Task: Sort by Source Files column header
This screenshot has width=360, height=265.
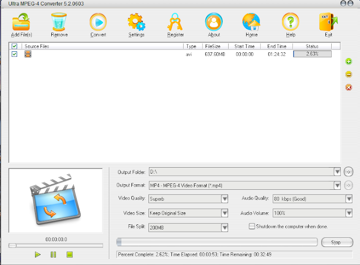Action: [102, 46]
